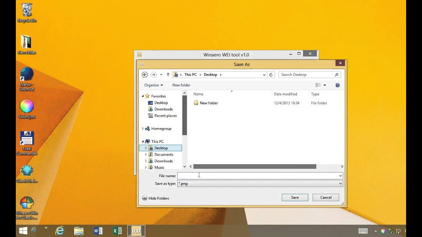Collapse the This PC tree node
The height and width of the screenshot is (237, 422).
tap(143, 142)
